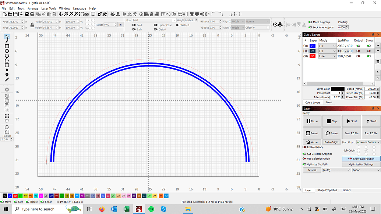381x214 pixels.
Task: Select the Rectangle drawing tool
Action: click(6, 46)
